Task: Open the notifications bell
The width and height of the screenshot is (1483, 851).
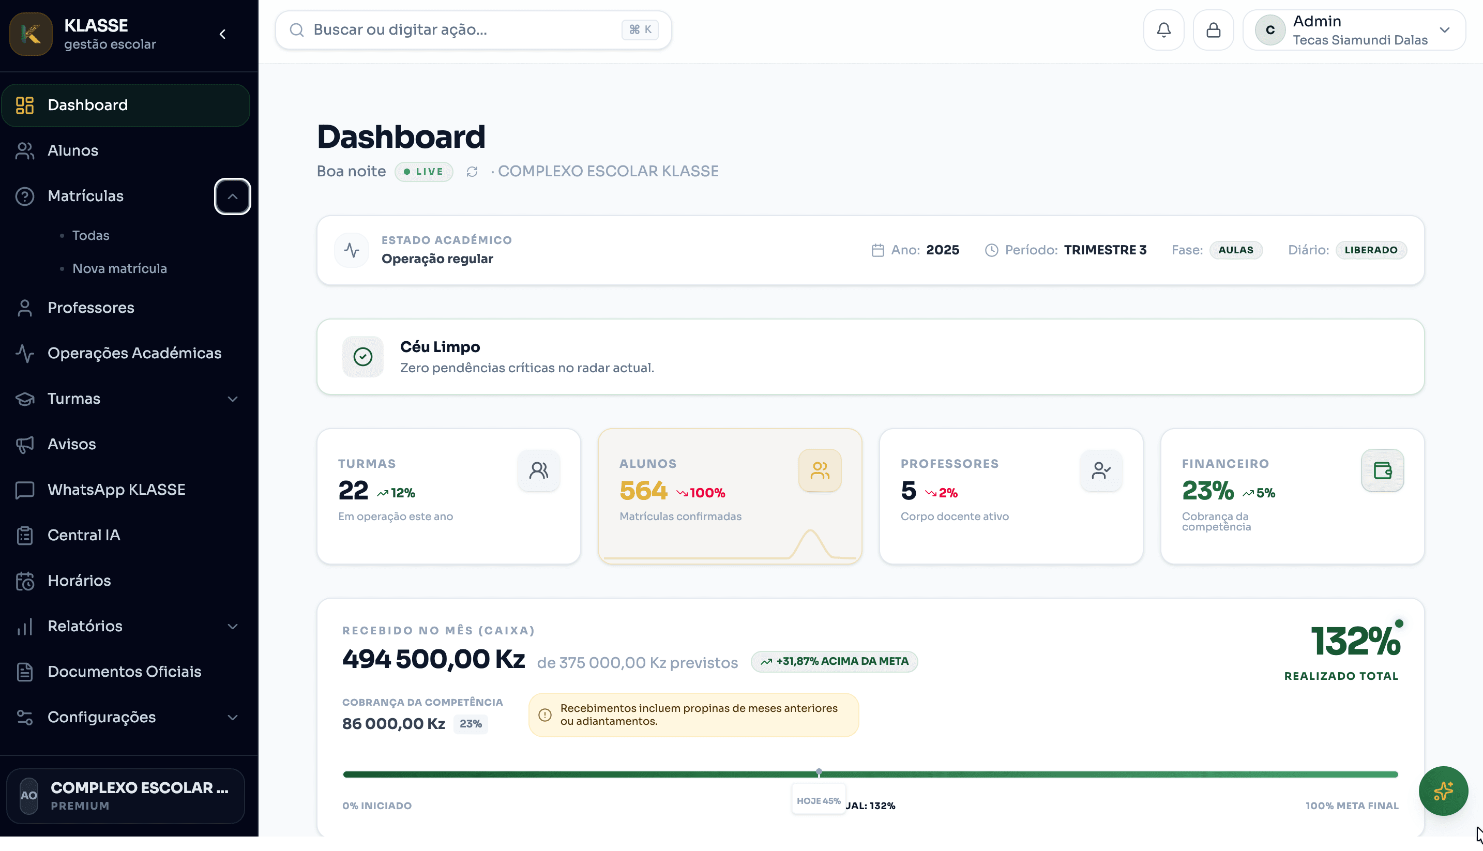Action: (1163, 30)
